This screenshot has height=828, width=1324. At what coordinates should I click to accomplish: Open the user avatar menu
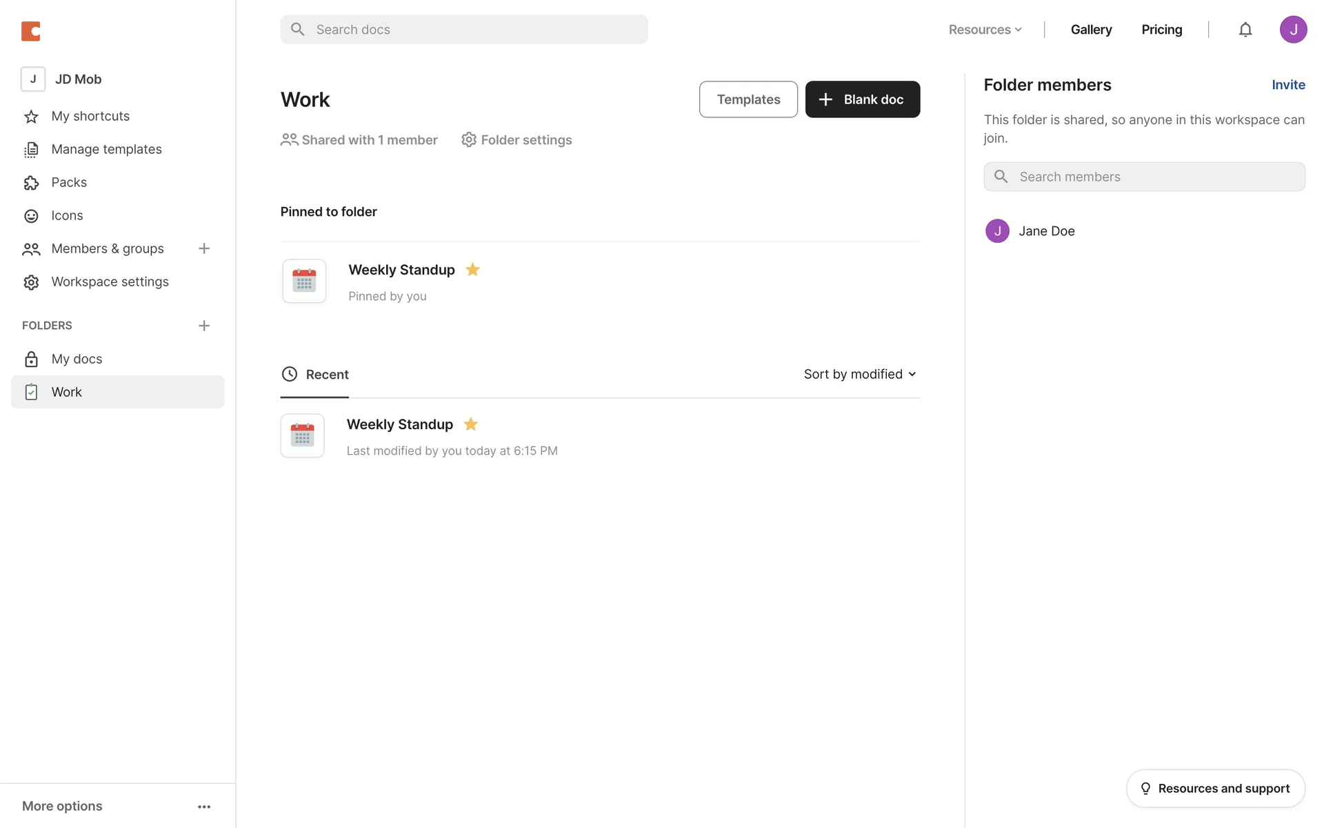[x=1293, y=30]
